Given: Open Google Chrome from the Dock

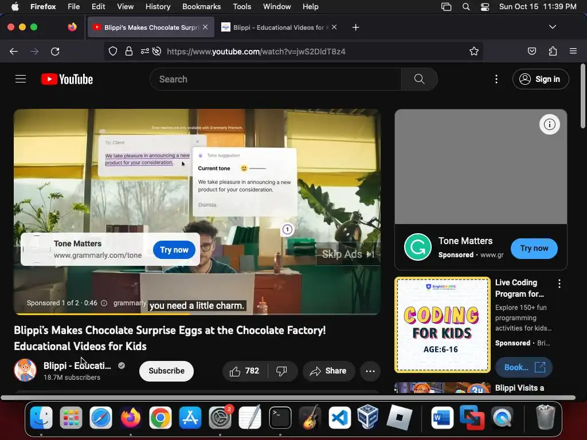Looking at the screenshot, I should click(x=161, y=418).
